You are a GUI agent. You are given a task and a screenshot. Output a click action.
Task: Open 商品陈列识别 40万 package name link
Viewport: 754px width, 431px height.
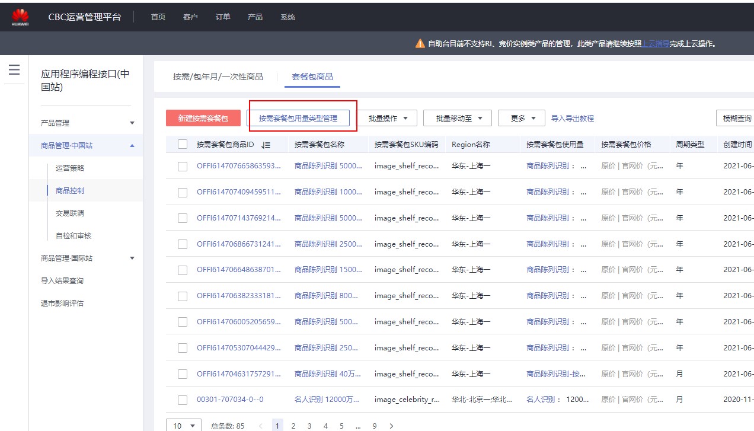326,373
